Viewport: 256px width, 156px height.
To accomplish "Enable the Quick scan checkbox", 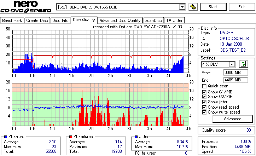I will tap(204, 86).
